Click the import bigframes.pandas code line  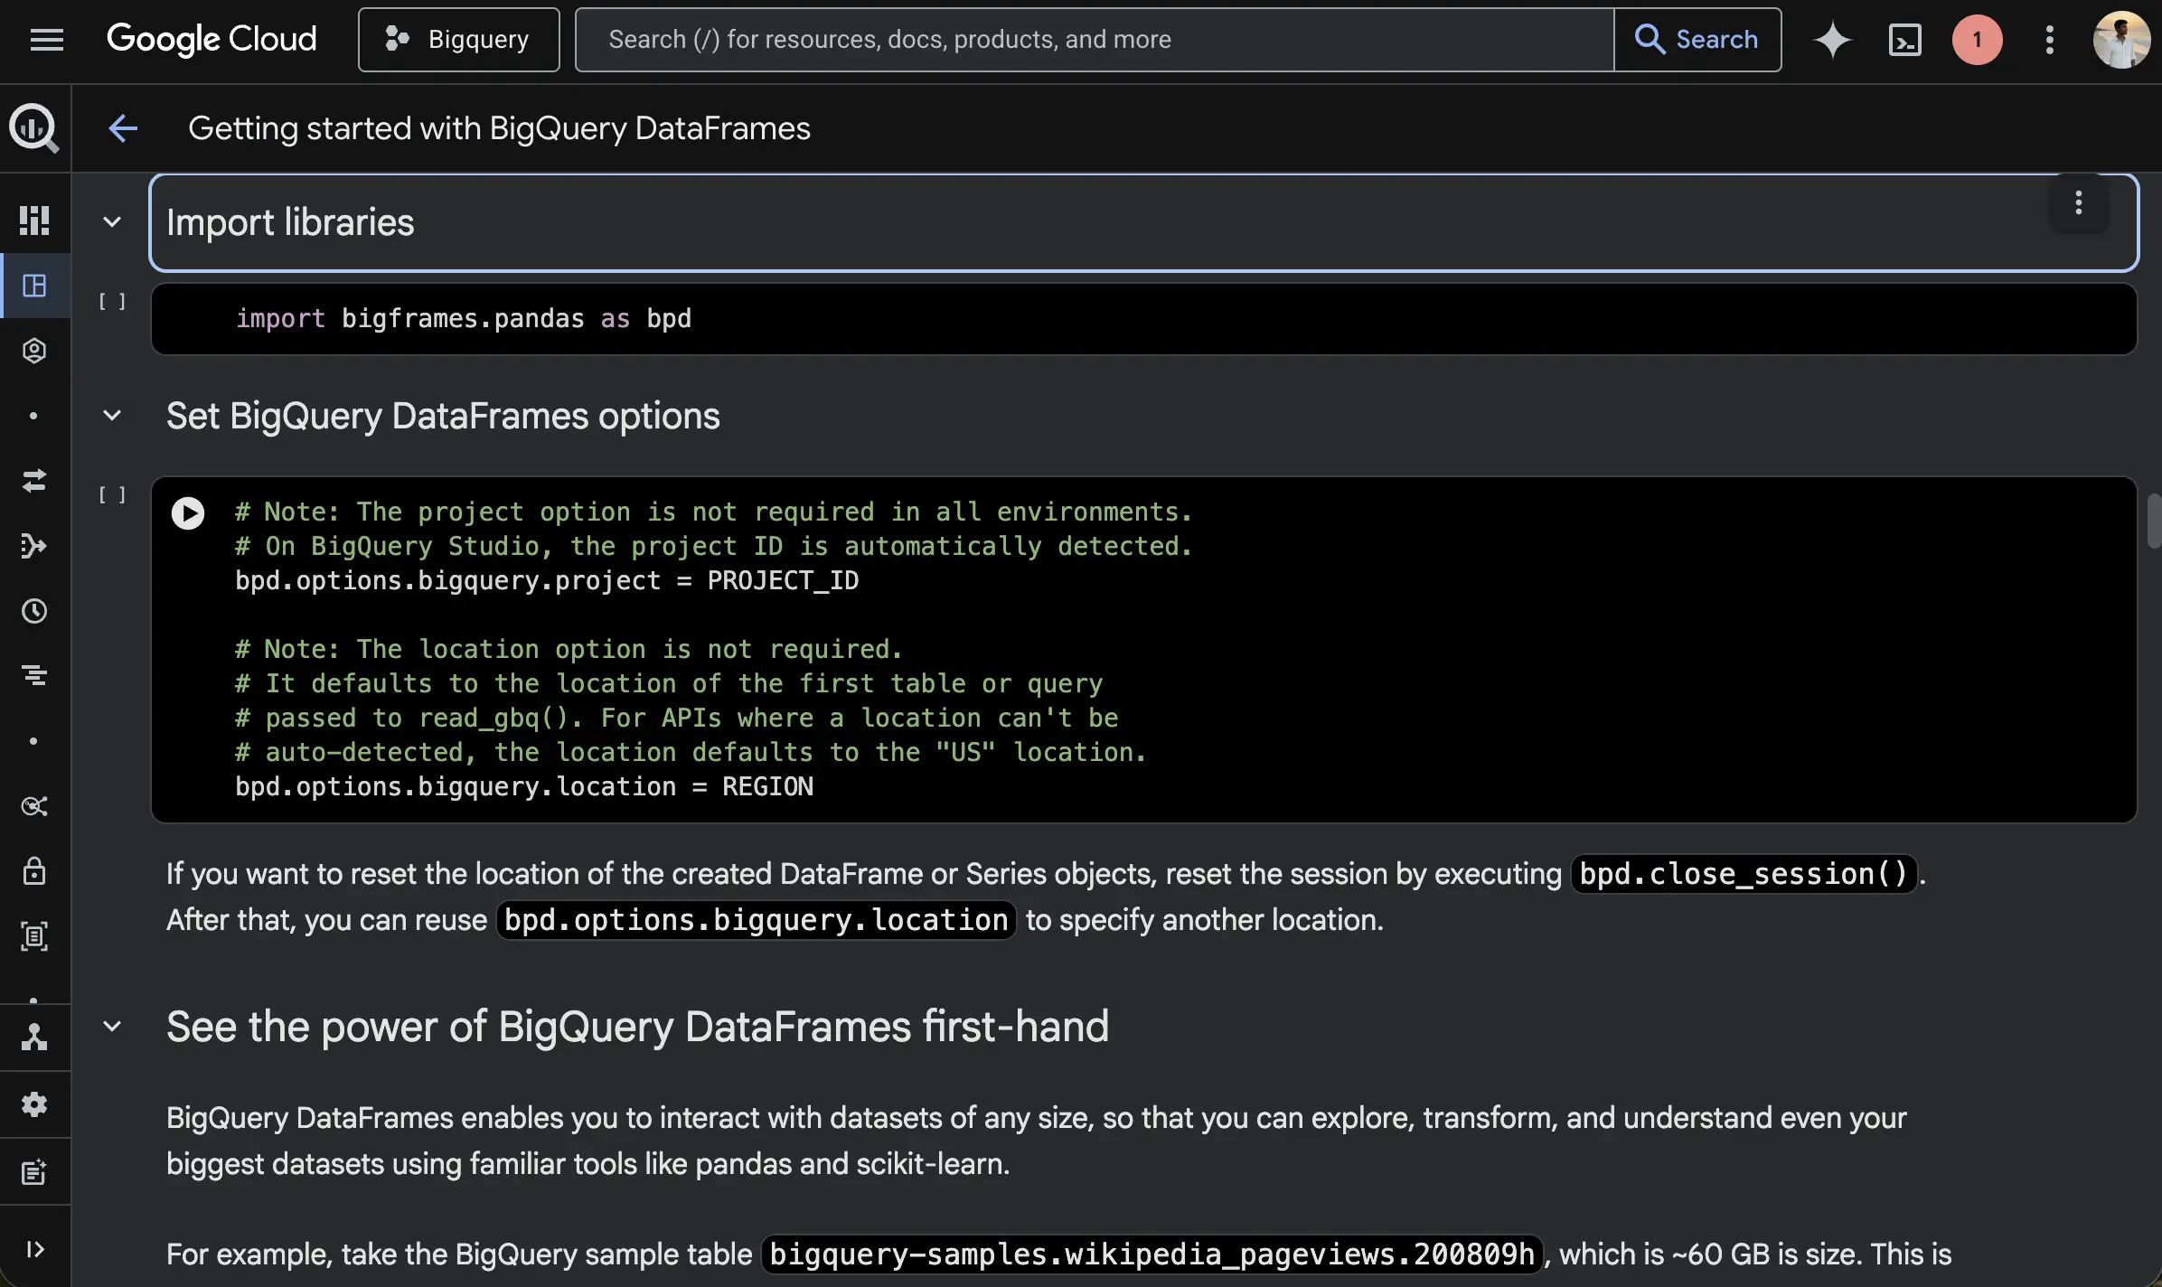[x=464, y=318]
